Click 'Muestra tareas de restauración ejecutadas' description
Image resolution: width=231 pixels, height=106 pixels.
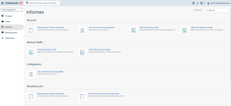coord(107,96)
